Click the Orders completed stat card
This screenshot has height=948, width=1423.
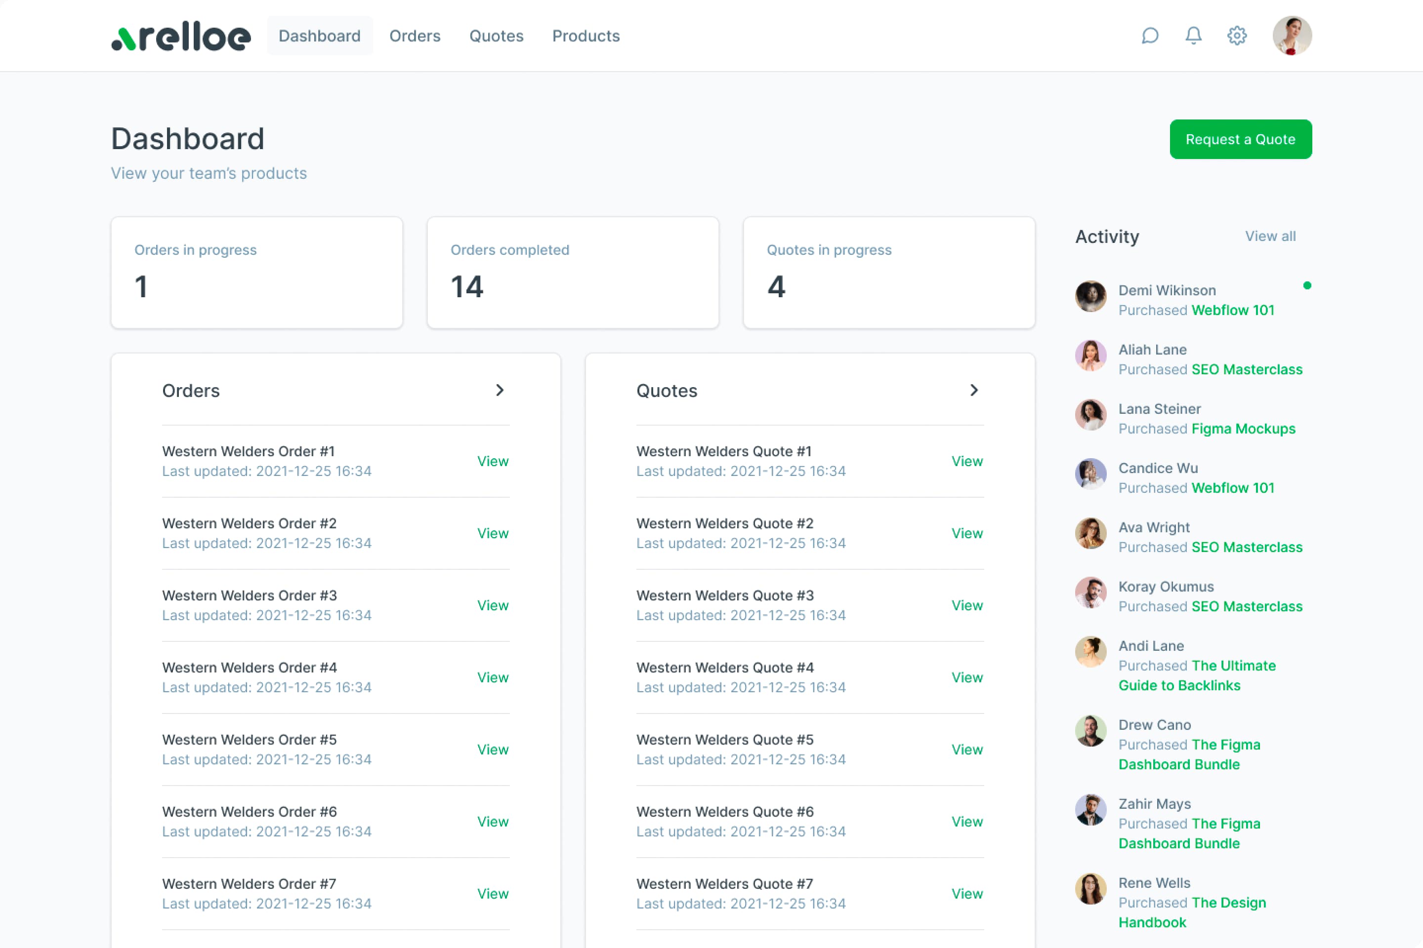pos(572,273)
